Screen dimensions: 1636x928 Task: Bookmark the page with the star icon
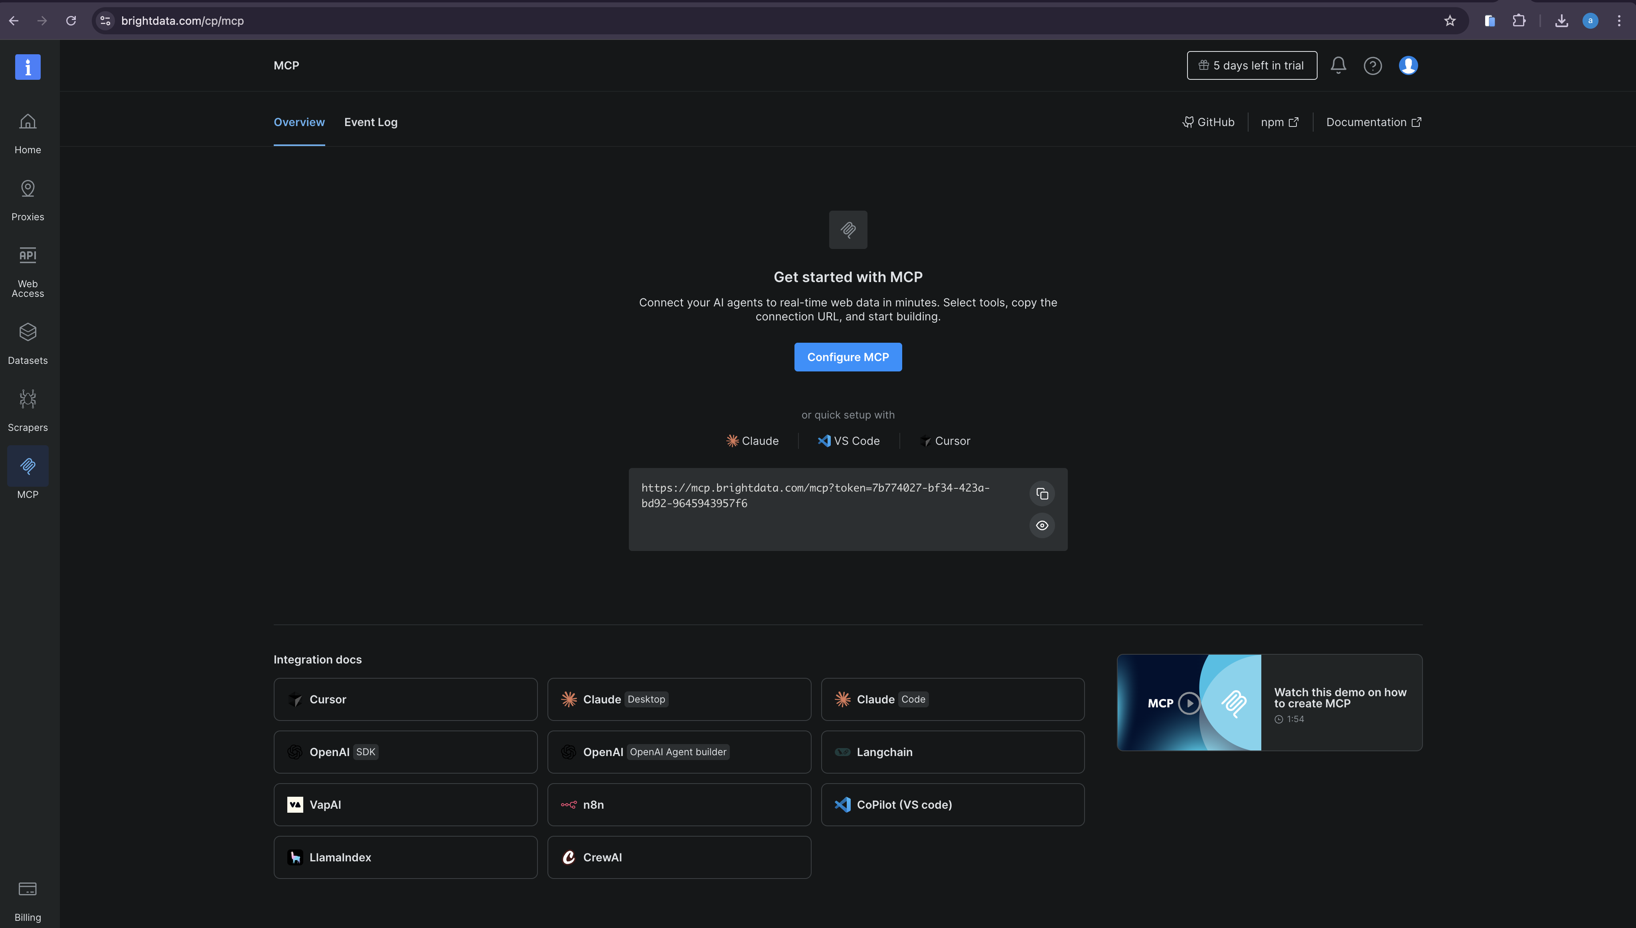tap(1449, 20)
